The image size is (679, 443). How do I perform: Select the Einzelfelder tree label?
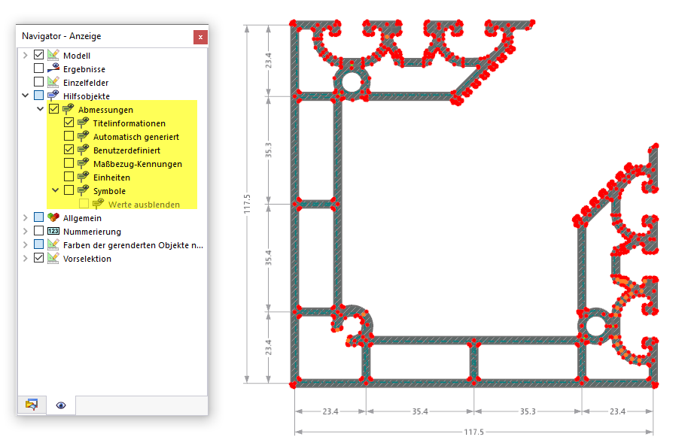tap(86, 83)
